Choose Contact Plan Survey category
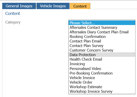 tap(102, 46)
